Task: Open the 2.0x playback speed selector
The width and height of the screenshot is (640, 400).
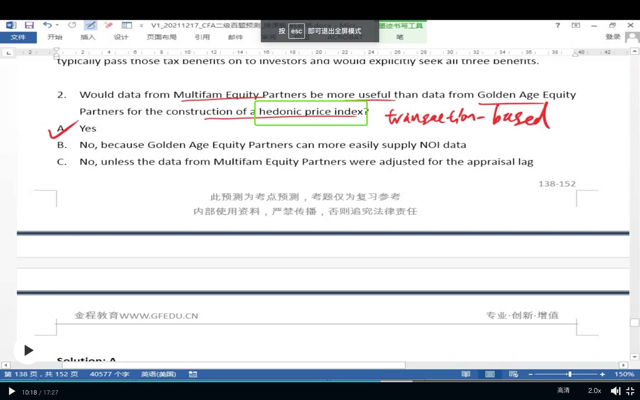Action: (x=594, y=391)
